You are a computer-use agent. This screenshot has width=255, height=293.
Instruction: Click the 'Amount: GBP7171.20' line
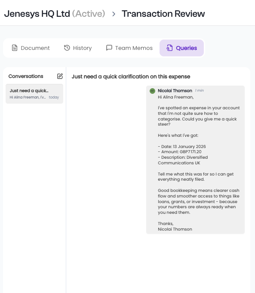pos(179,152)
